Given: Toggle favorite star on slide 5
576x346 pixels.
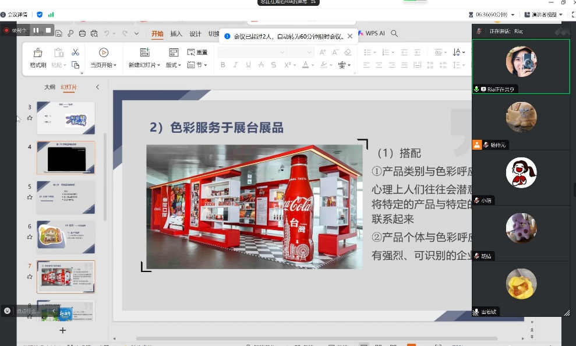Looking at the screenshot, I should [x=30, y=197].
